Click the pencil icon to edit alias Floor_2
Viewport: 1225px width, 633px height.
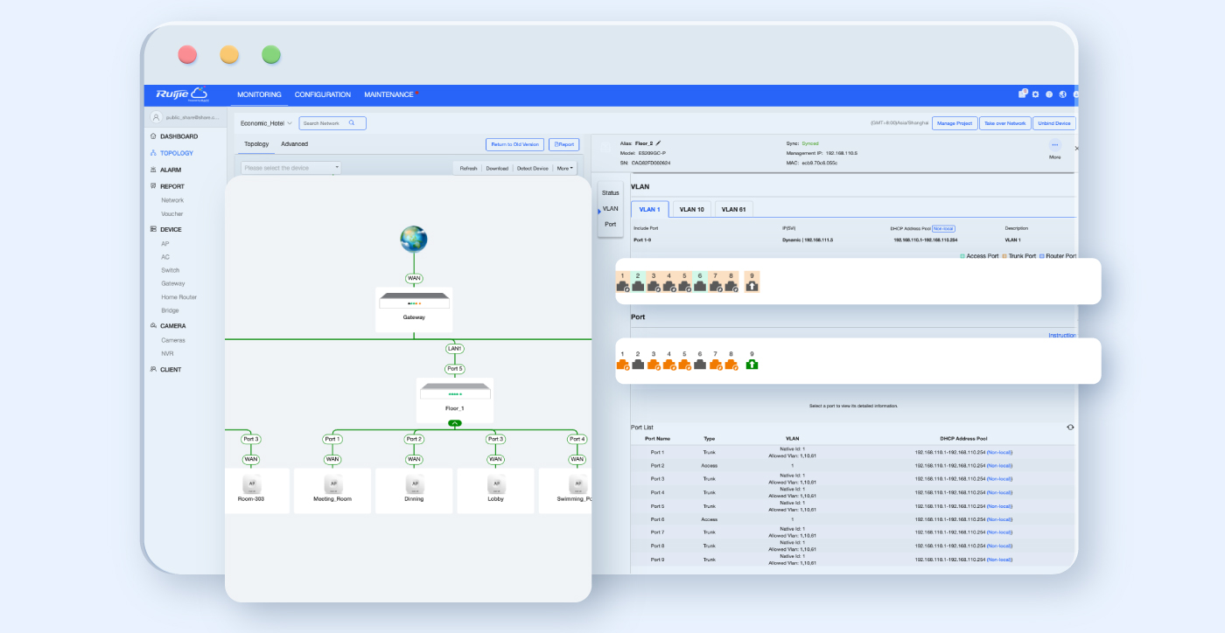click(x=659, y=143)
